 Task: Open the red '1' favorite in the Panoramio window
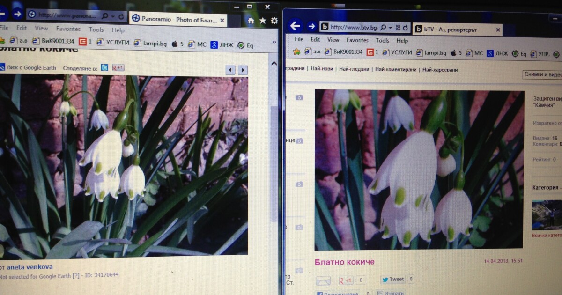pos(85,42)
